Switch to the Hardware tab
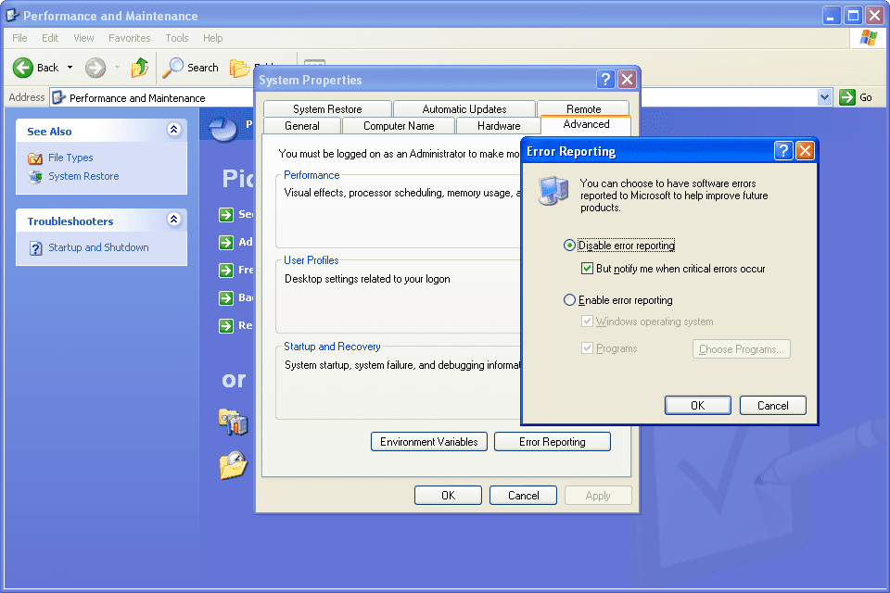Viewport: 890px width, 593px height. click(499, 126)
